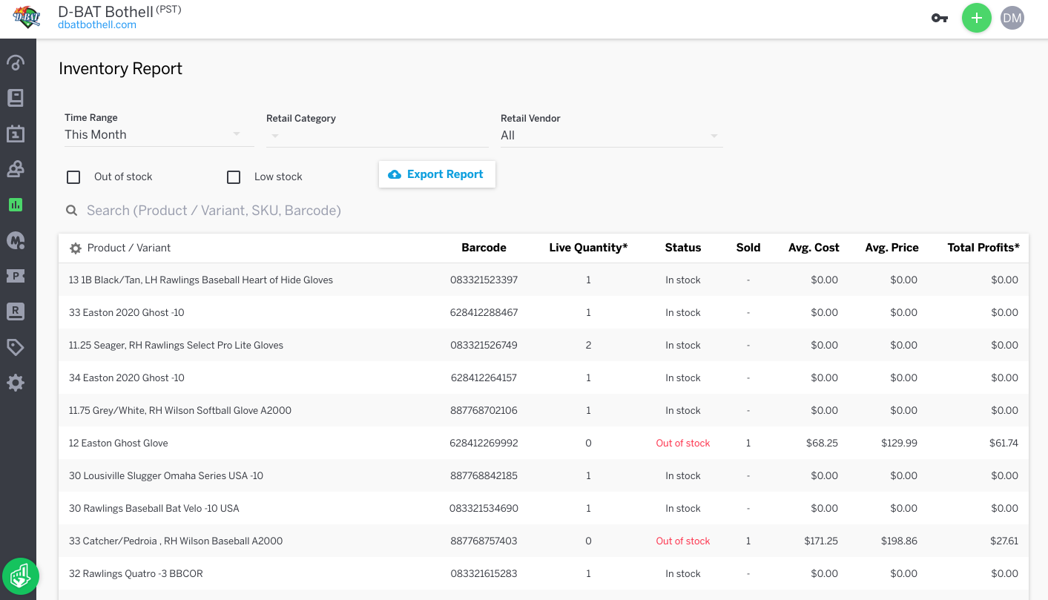Screen dimensions: 1048x600
Task: Select 33 Catcher/Pedroia Wilson A2000 row
Action: (544, 541)
